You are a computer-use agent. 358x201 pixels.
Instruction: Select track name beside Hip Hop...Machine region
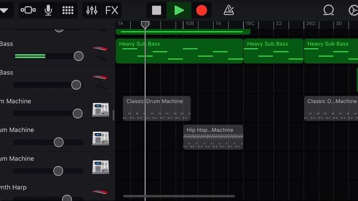click(17, 130)
